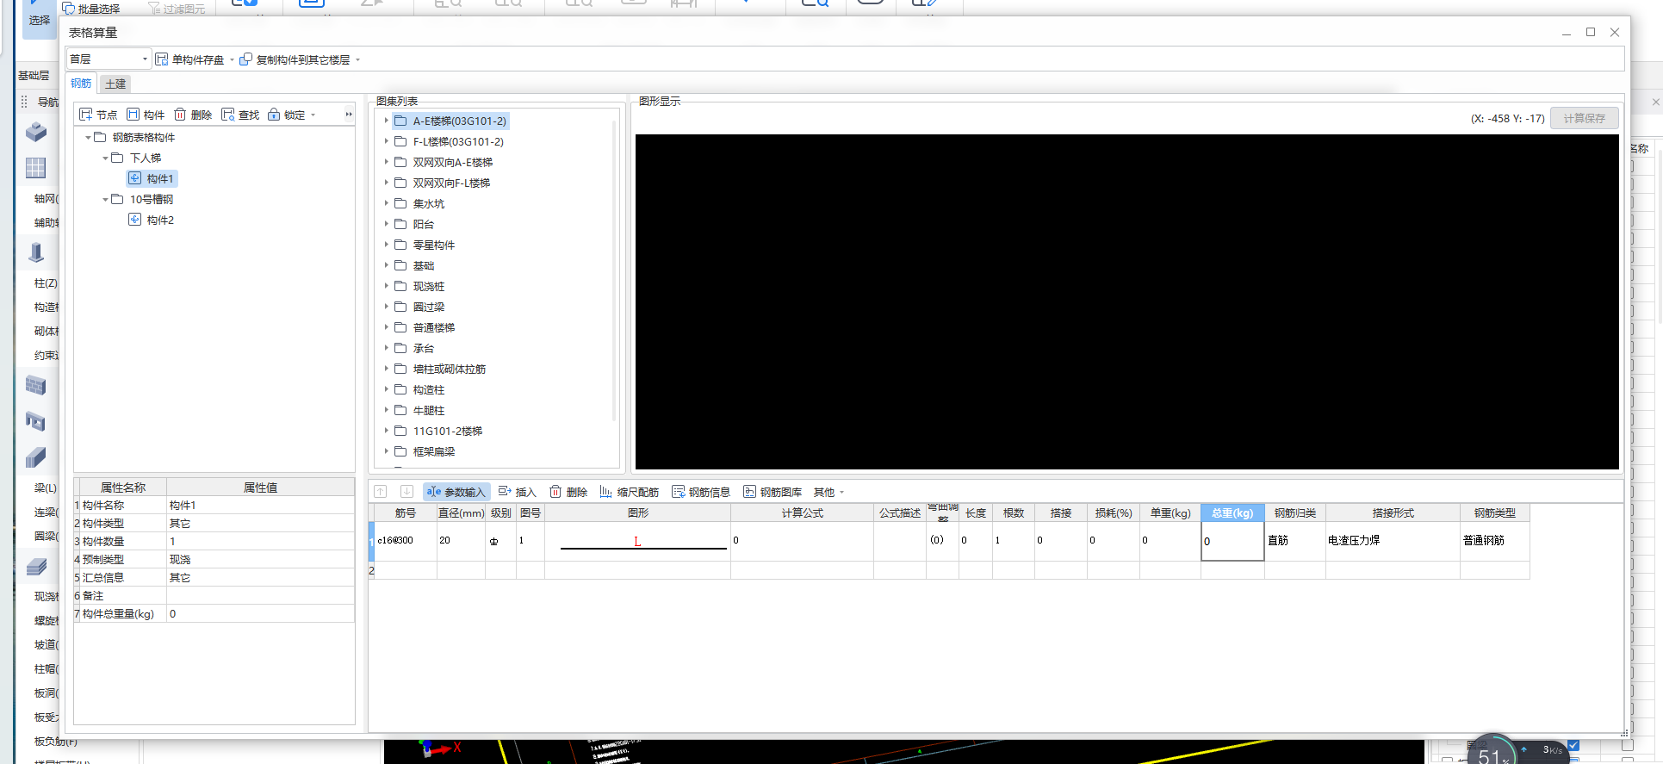Click the atlas list vertical scrollbar

[614, 271]
